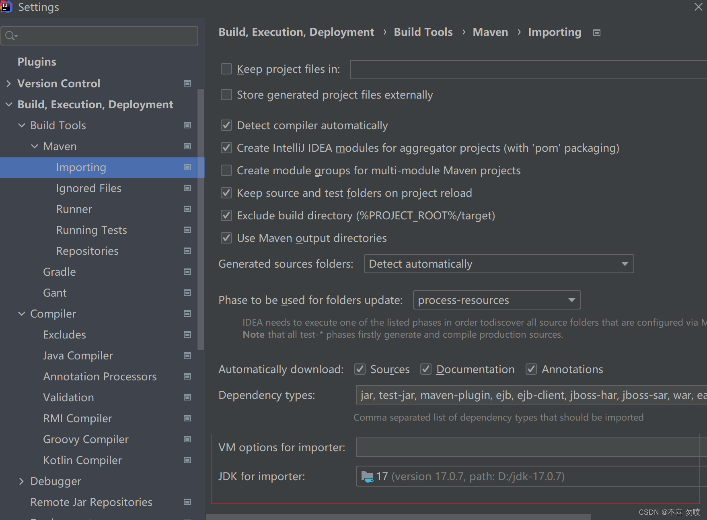This screenshot has width=707, height=520.
Task: Click the project-level icon beside Gant
Action: click(187, 293)
